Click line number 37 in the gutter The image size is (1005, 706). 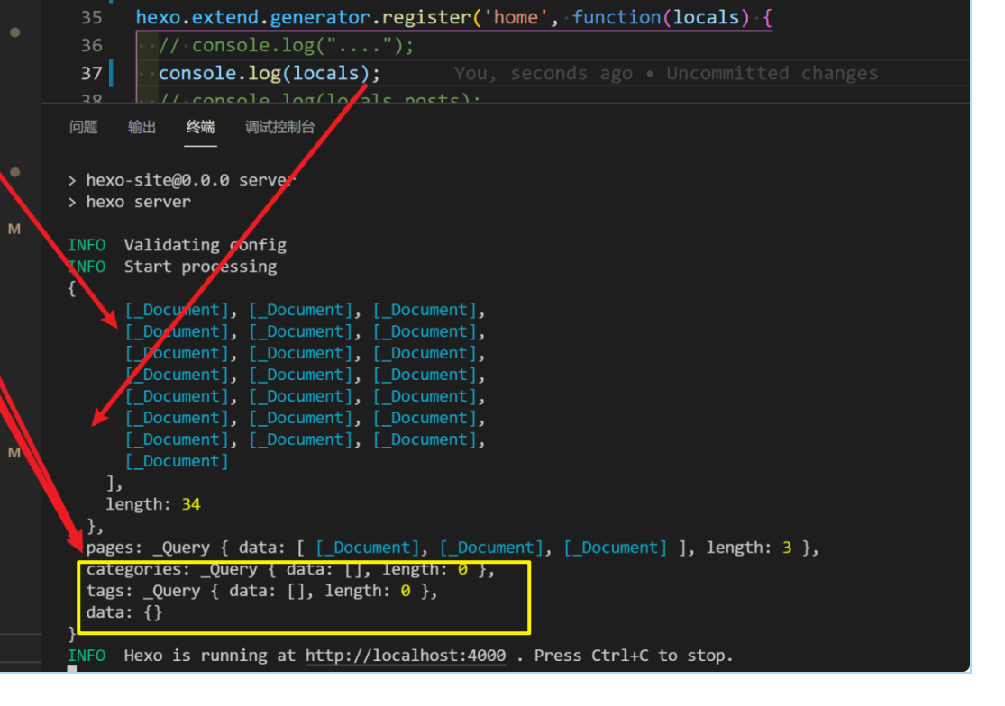point(92,74)
